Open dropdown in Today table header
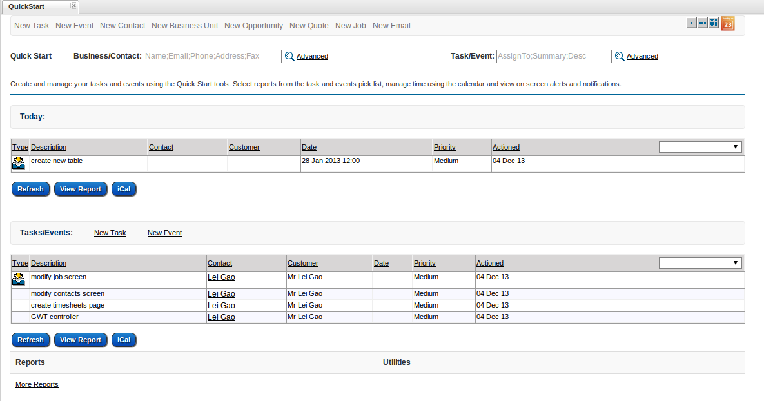The height and width of the screenshot is (401, 764). 700,147
